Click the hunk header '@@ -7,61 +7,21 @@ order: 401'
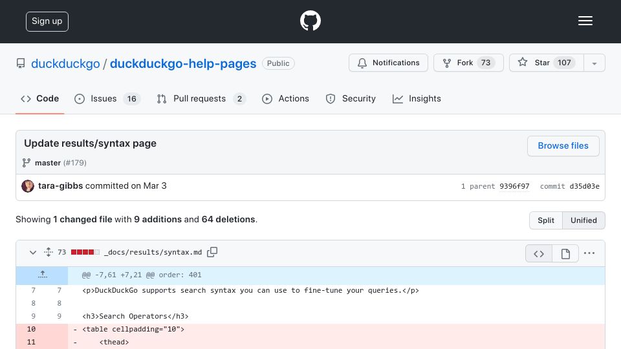 coord(142,275)
